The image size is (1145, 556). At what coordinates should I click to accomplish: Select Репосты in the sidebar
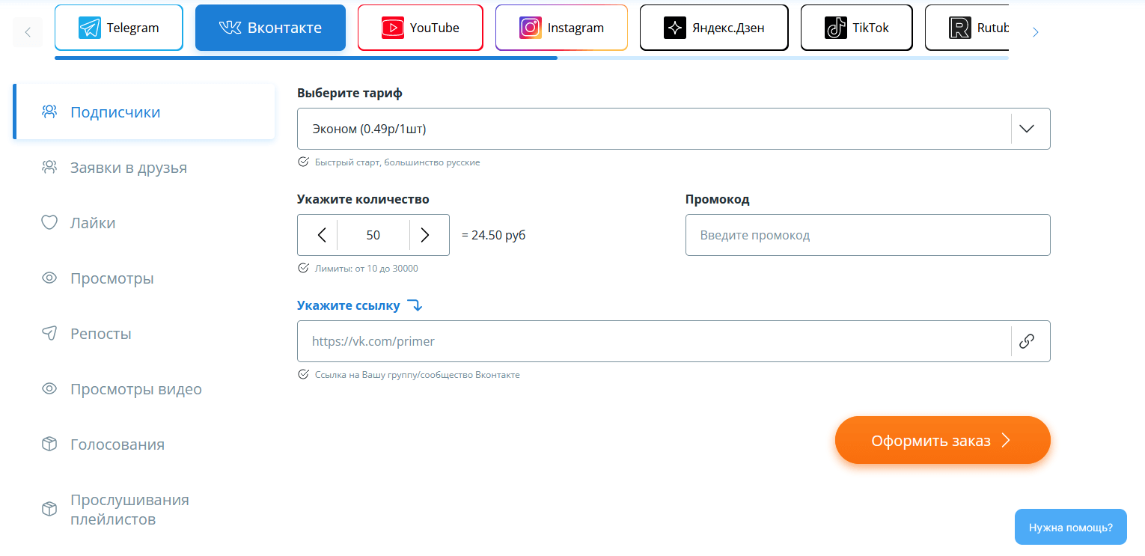pyautogui.click(x=100, y=334)
